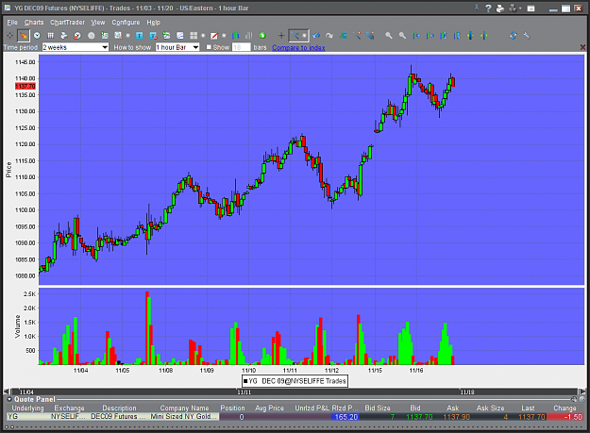Collapse the Quote Panel expander

[9, 399]
